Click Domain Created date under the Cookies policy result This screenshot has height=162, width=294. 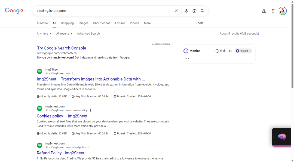click(x=132, y=133)
